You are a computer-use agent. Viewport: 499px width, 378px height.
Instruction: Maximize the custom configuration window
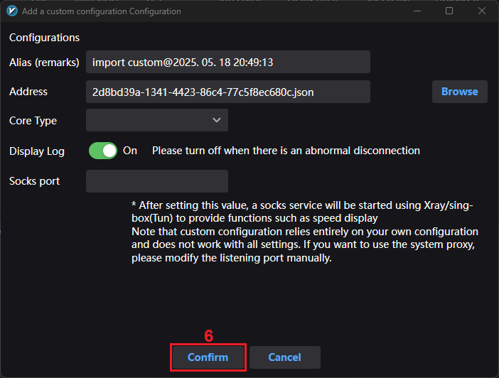click(449, 11)
